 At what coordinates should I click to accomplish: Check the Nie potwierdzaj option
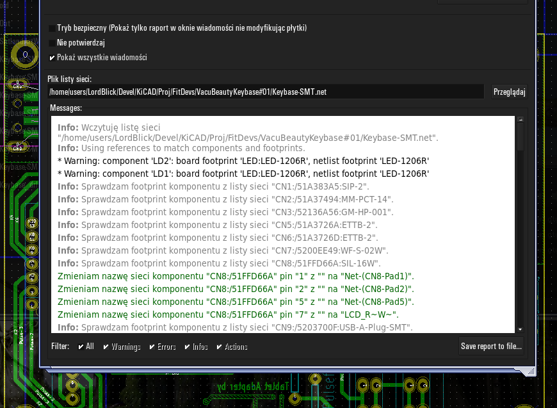click(x=52, y=43)
